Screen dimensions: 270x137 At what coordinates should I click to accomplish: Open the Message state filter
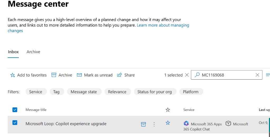pos(84,92)
